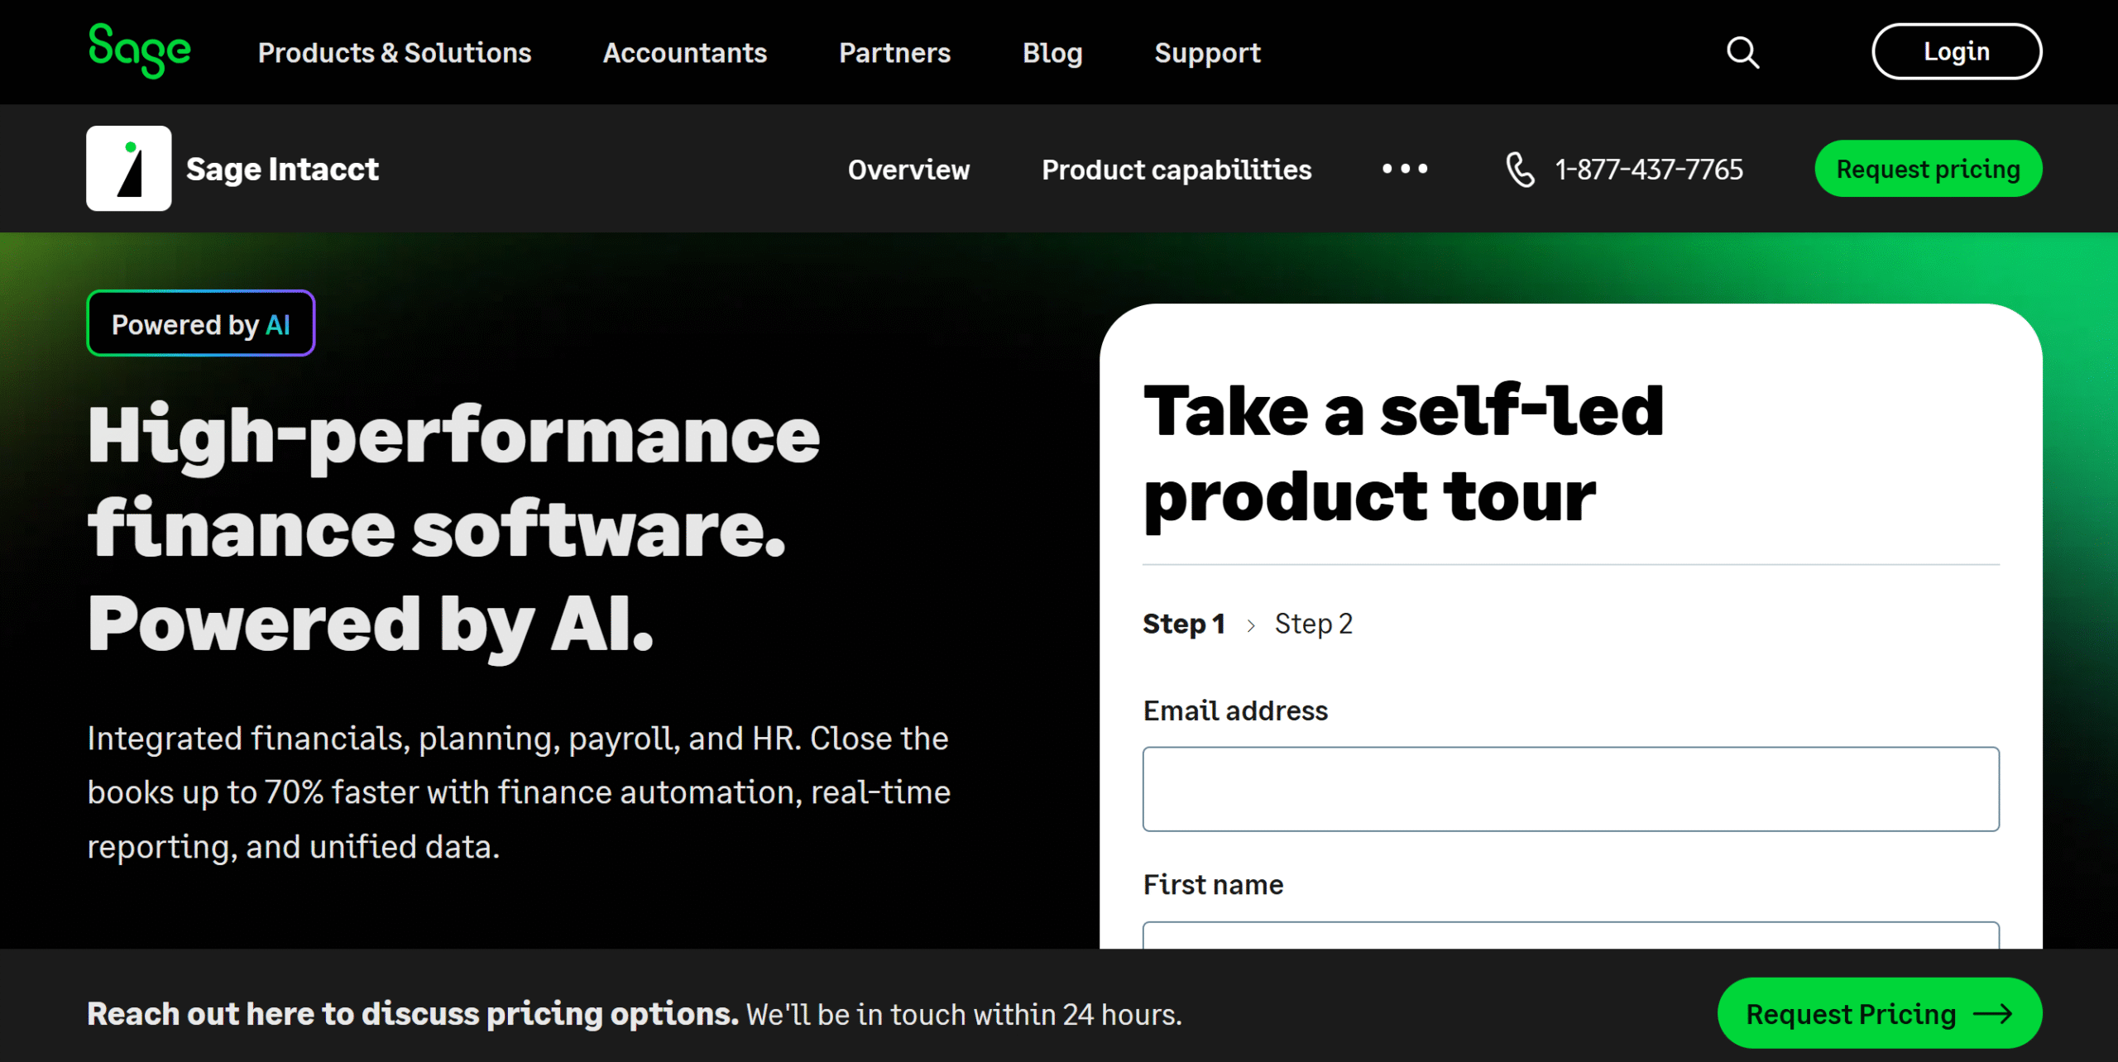
Task: Click "Reach out here to discuss pricing options."
Action: [413, 1014]
